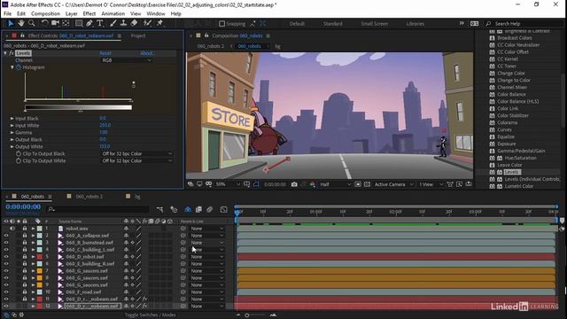Select the Eraser tool
Image resolution: width=567 pixels, height=319 pixels.
click(x=134, y=23)
